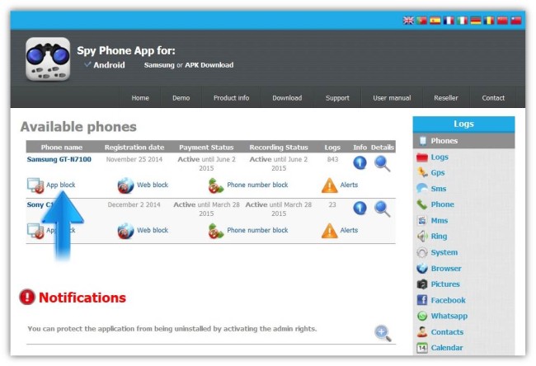Click Phone number block icon for Samsung

point(216,185)
